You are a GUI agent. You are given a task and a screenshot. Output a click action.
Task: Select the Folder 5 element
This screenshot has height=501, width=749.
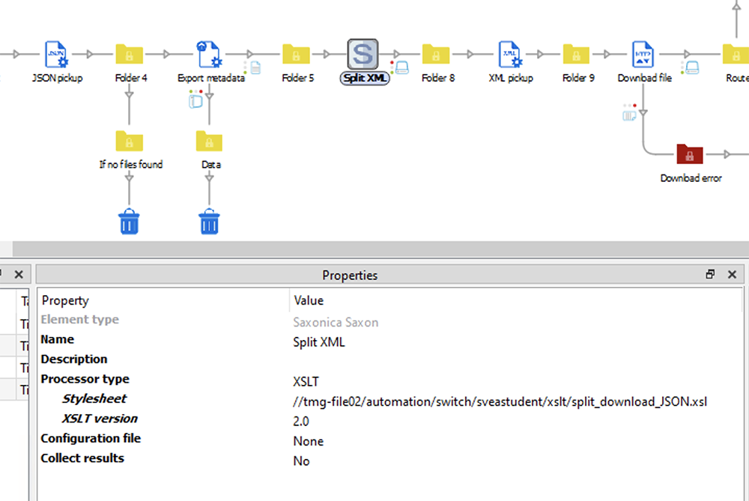point(297,55)
